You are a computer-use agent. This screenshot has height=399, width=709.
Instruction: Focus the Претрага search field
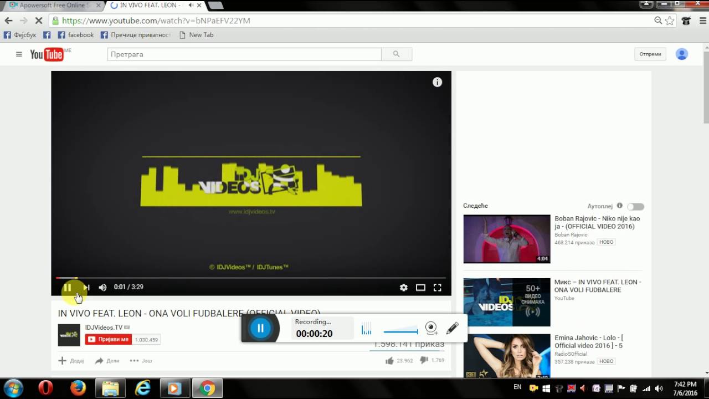(x=244, y=54)
